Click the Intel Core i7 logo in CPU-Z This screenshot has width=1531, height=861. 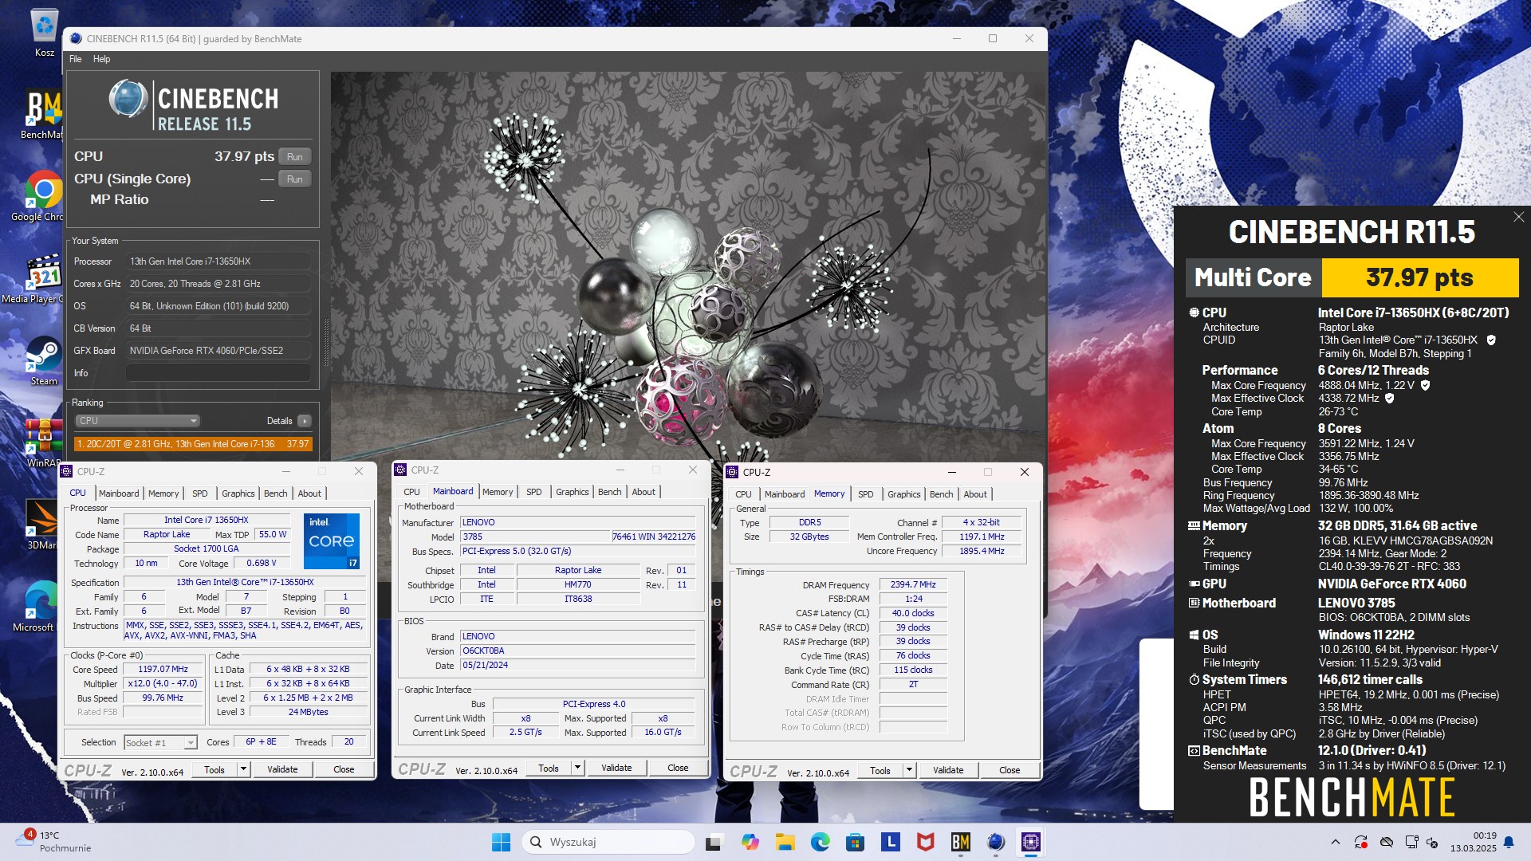coord(332,541)
